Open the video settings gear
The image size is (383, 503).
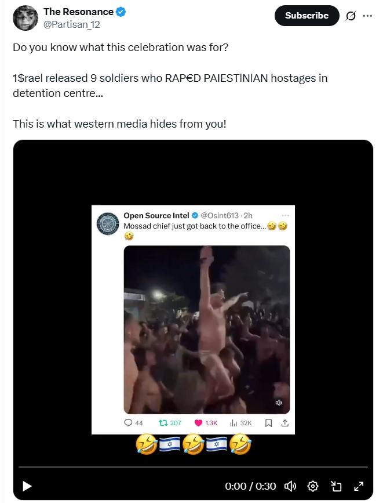(x=312, y=486)
